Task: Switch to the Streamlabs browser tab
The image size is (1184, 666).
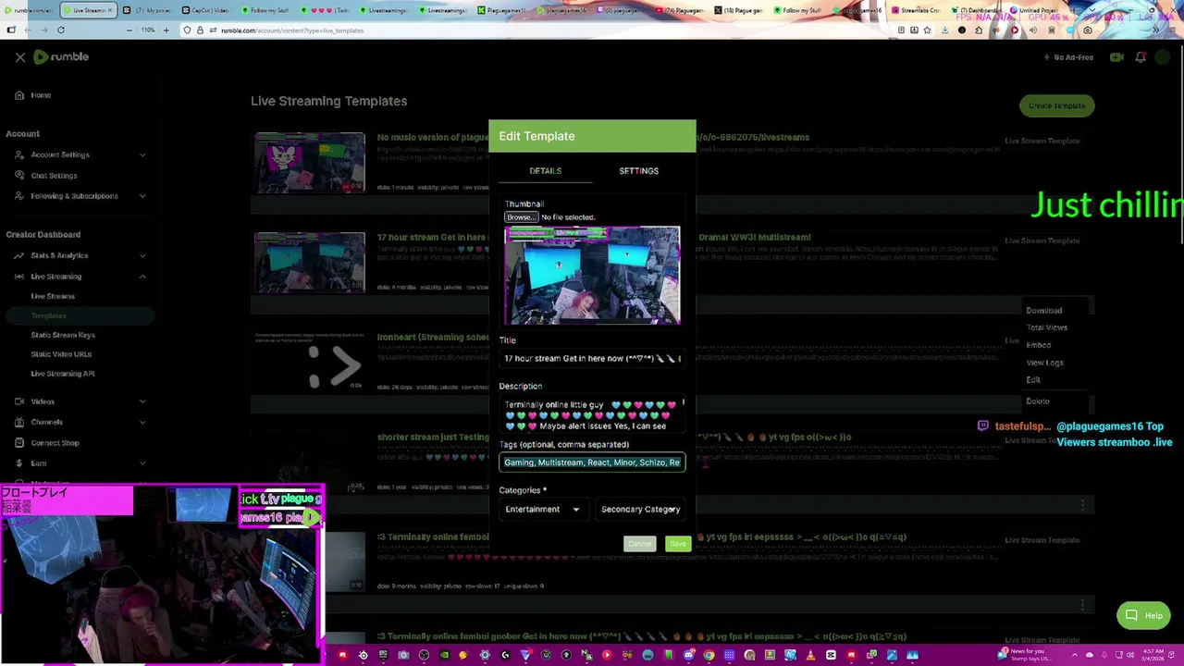Action: (x=918, y=10)
